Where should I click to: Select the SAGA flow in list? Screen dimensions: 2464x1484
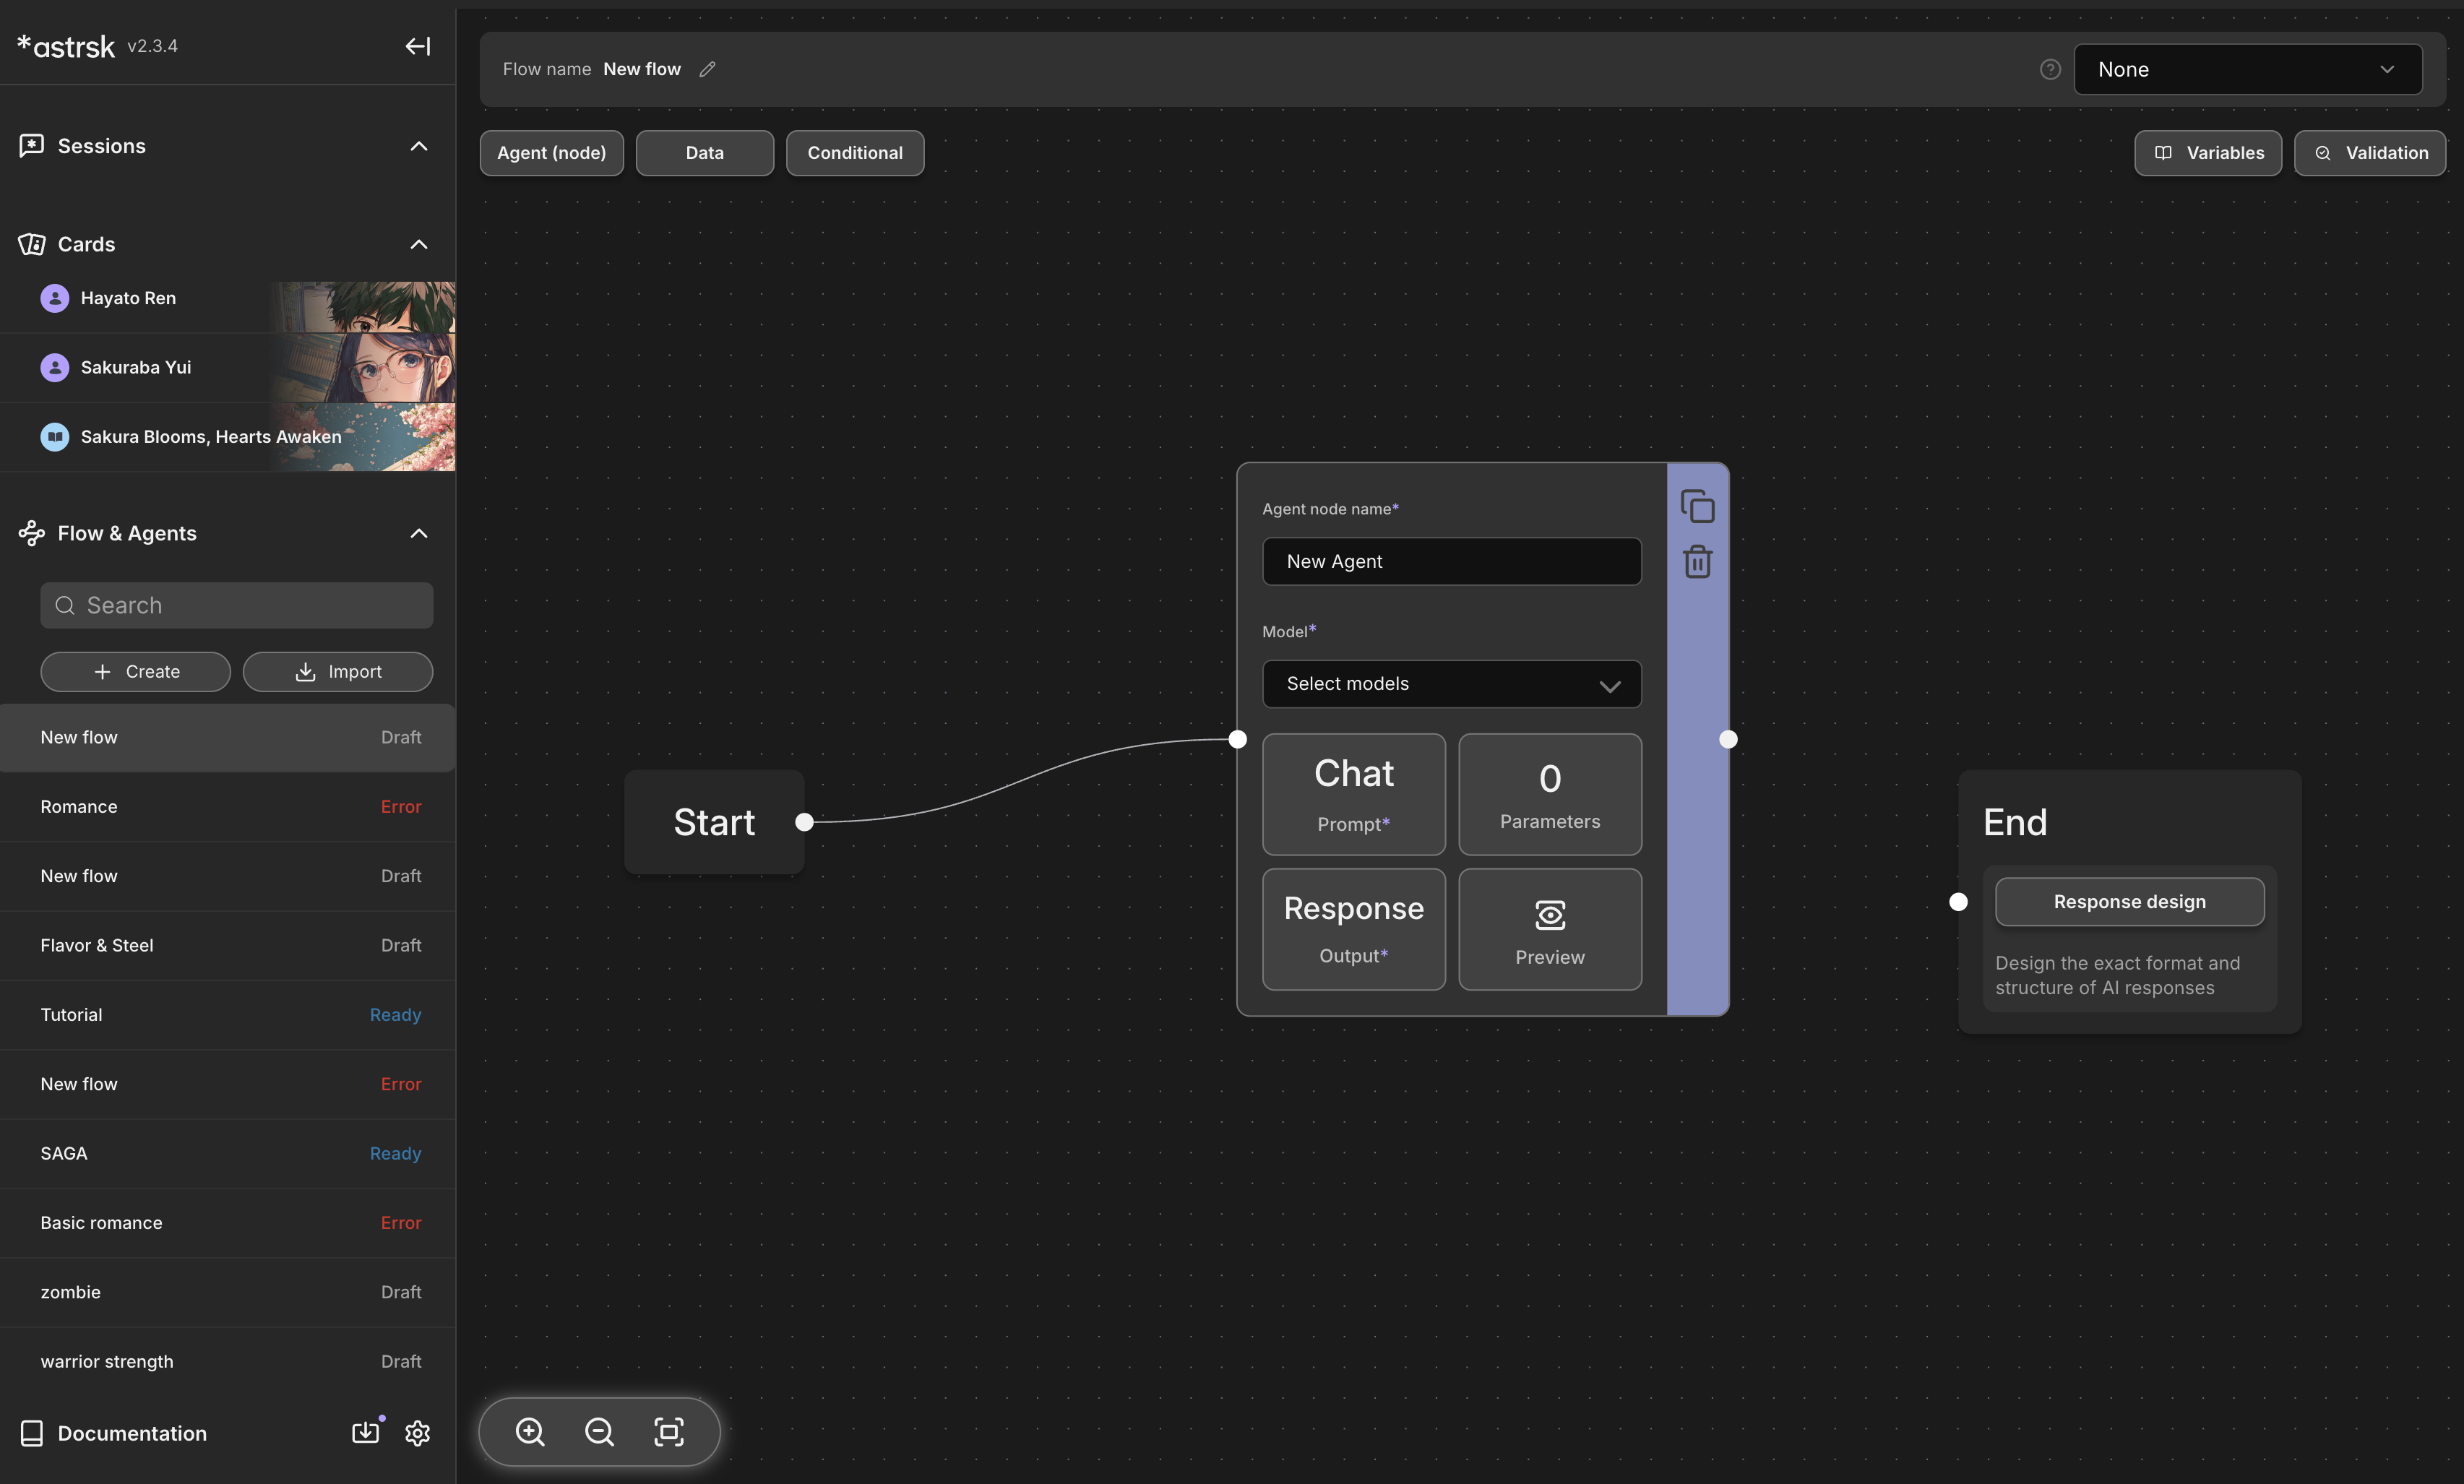click(228, 1153)
